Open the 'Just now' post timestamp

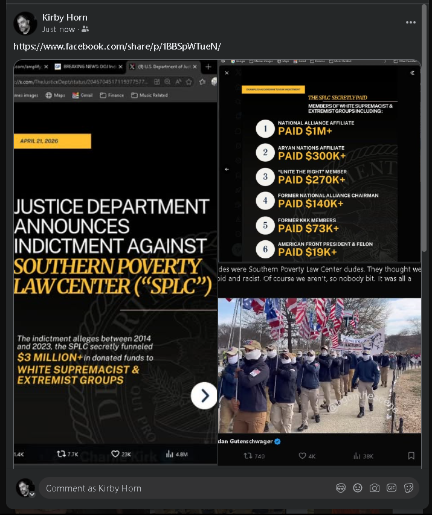tap(59, 30)
